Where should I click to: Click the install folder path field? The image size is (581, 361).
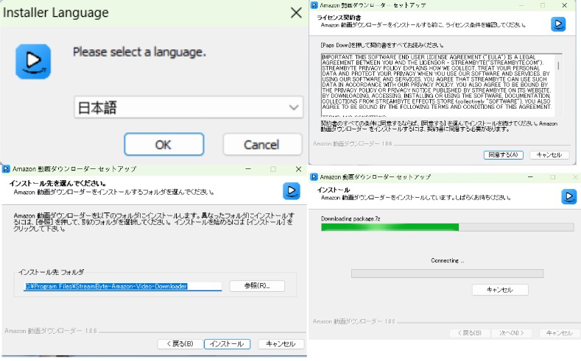123,286
